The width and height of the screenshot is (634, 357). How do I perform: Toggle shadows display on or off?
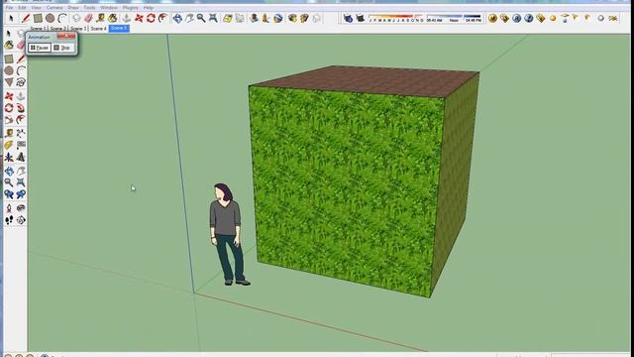coord(360,18)
